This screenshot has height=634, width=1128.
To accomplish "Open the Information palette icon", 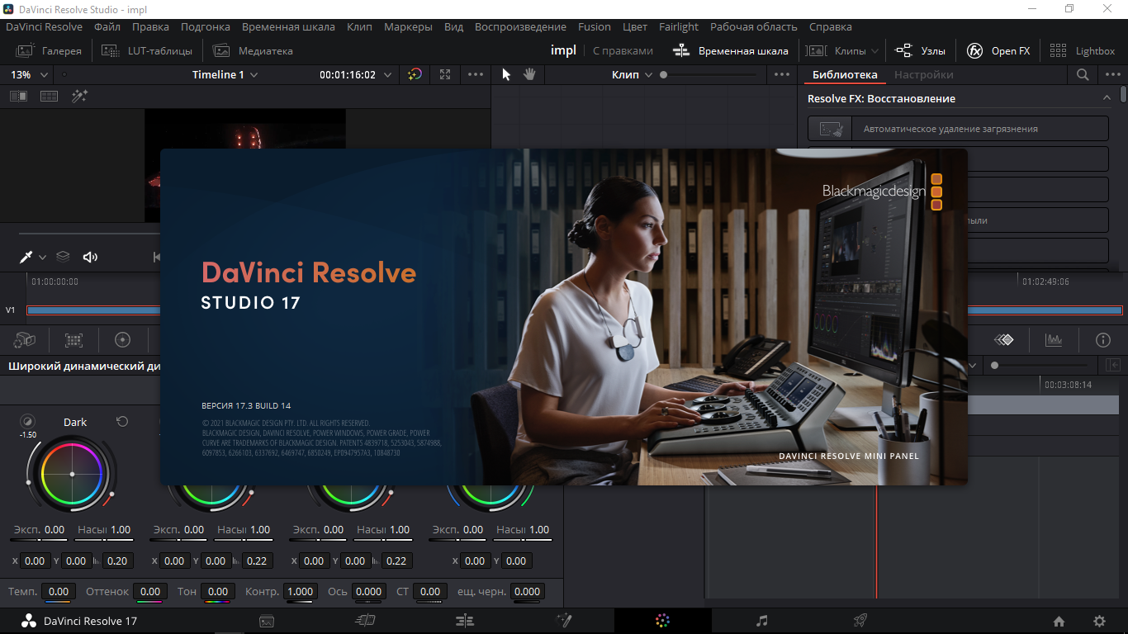I will click(1103, 339).
